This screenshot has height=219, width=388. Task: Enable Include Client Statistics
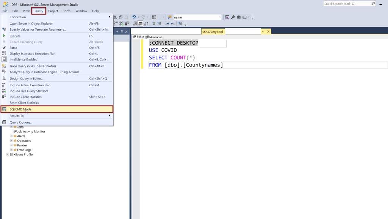click(25, 97)
